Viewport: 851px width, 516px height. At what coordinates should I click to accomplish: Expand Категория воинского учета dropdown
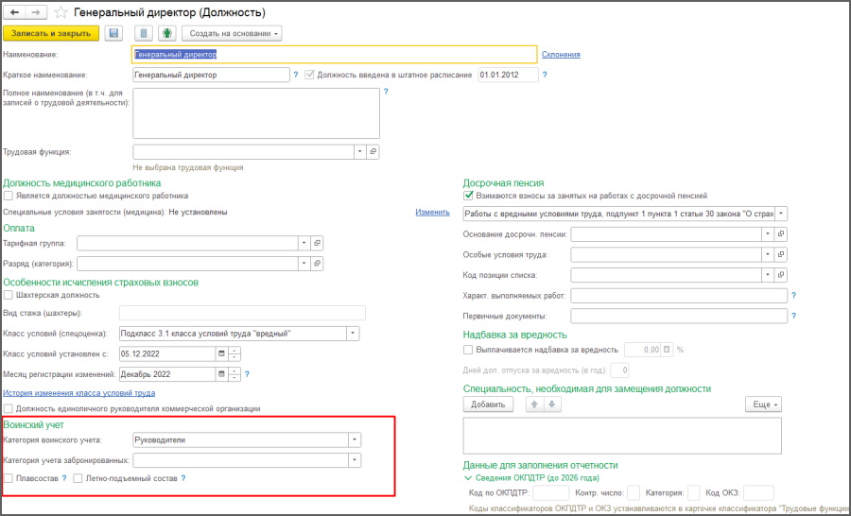coord(354,439)
